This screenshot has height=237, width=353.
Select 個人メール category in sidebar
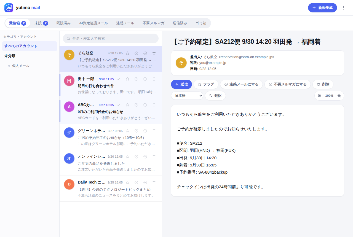click(x=30, y=66)
